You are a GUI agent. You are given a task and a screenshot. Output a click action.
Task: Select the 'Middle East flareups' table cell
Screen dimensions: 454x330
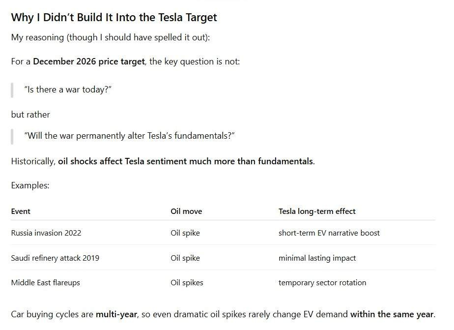point(45,283)
